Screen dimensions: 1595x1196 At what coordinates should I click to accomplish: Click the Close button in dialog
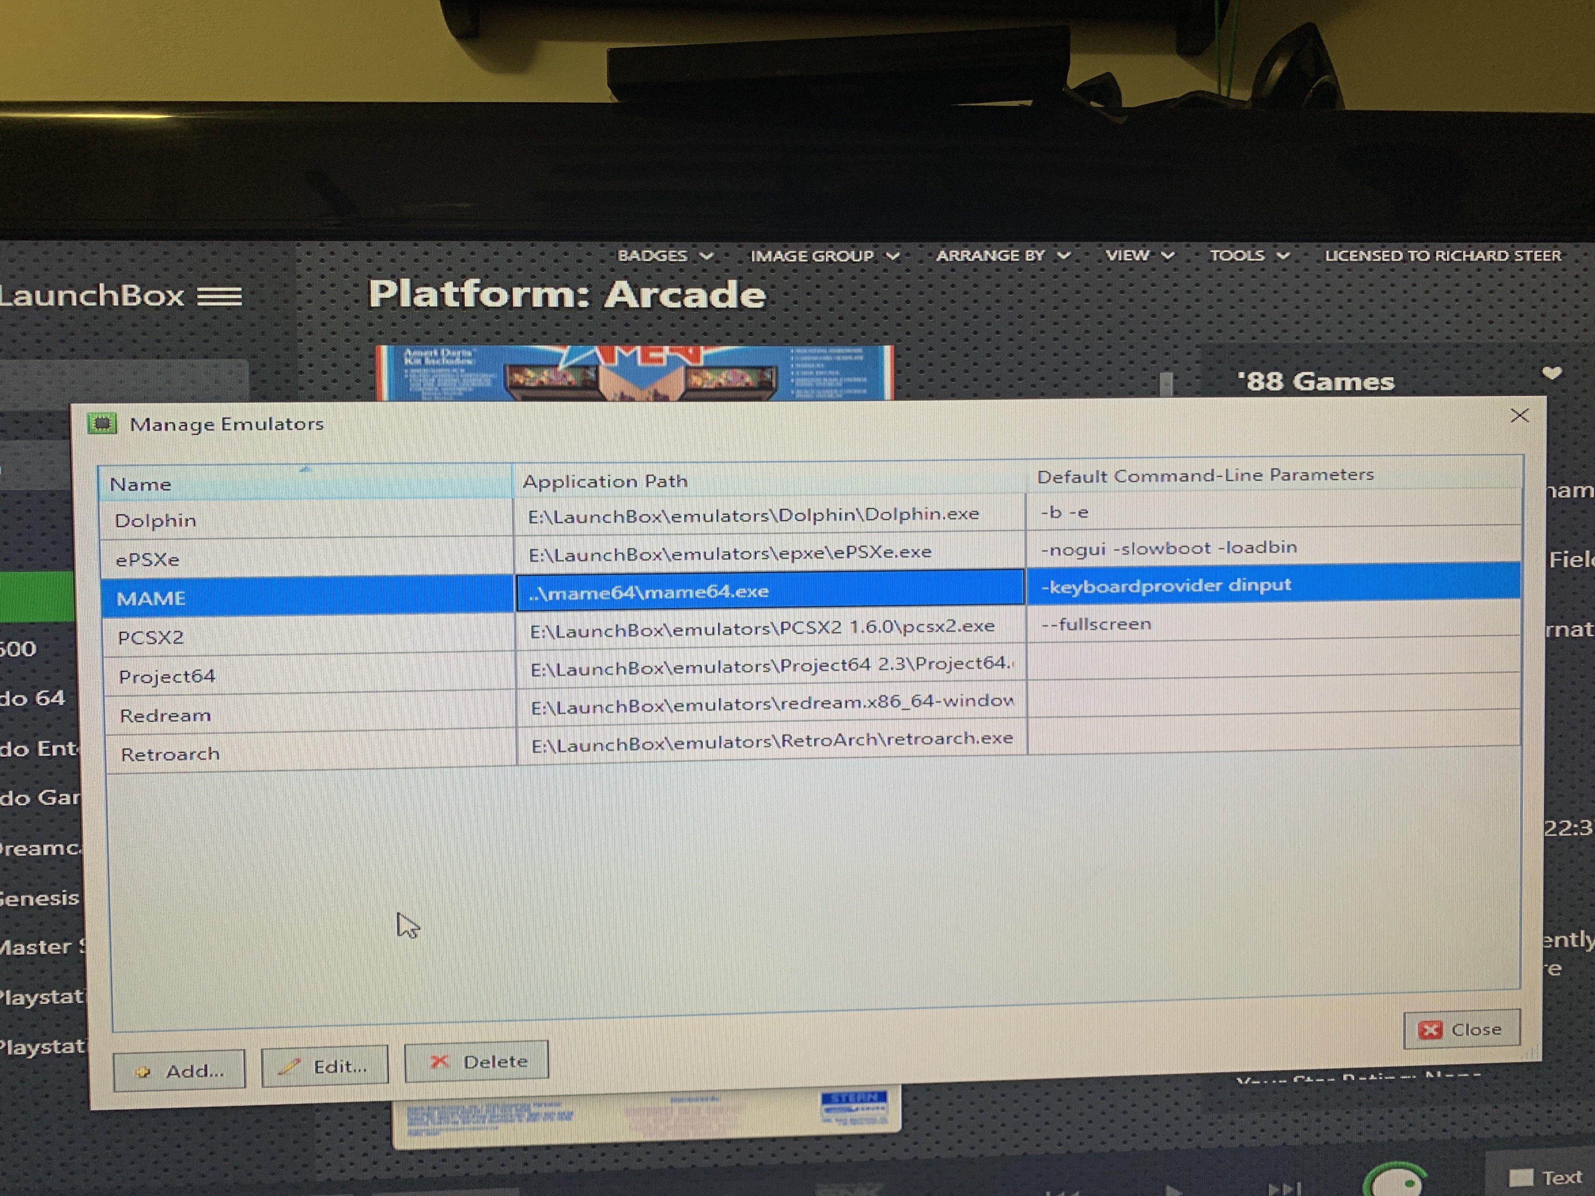[x=1462, y=1029]
